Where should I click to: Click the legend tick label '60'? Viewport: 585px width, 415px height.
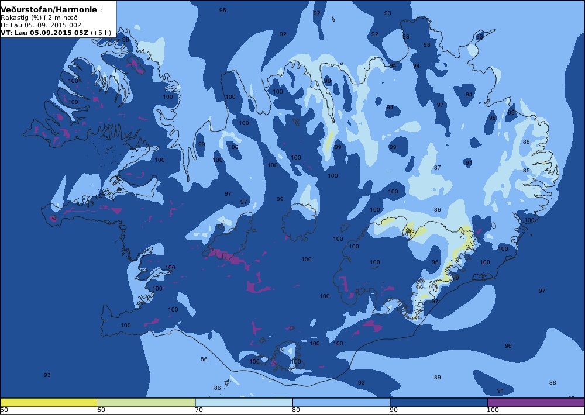click(x=101, y=410)
